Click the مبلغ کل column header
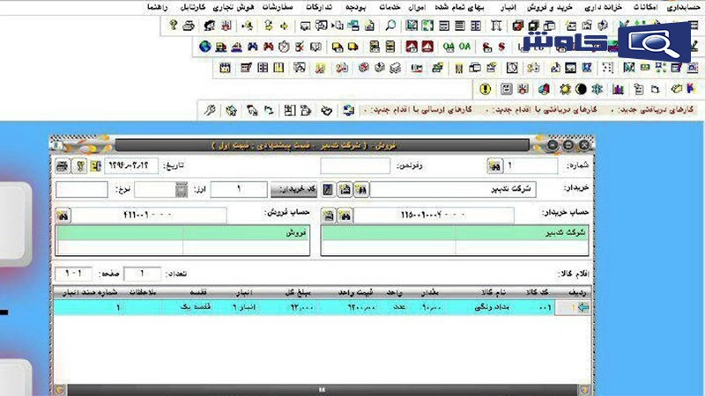Image resolution: width=705 pixels, height=396 pixels. point(298,292)
